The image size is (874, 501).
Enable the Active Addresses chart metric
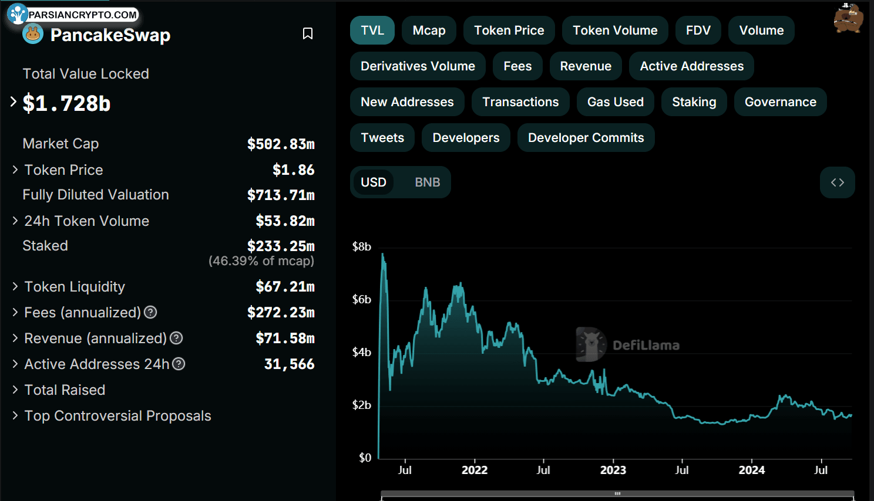691,66
